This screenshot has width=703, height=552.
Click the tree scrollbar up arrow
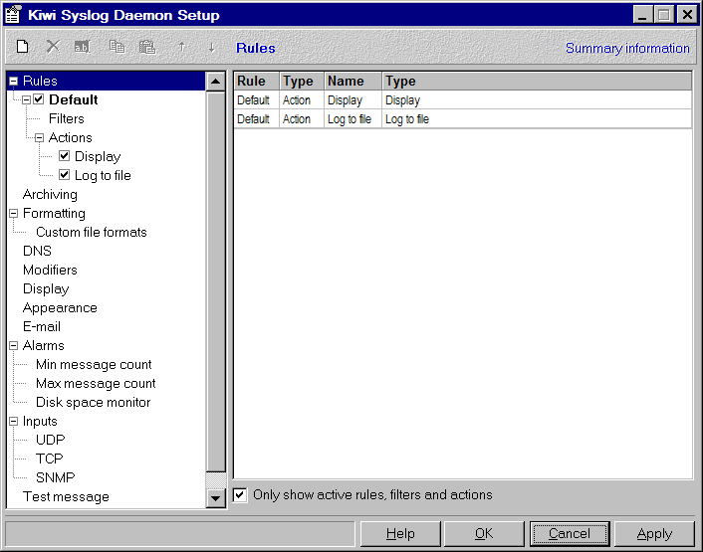(x=216, y=82)
